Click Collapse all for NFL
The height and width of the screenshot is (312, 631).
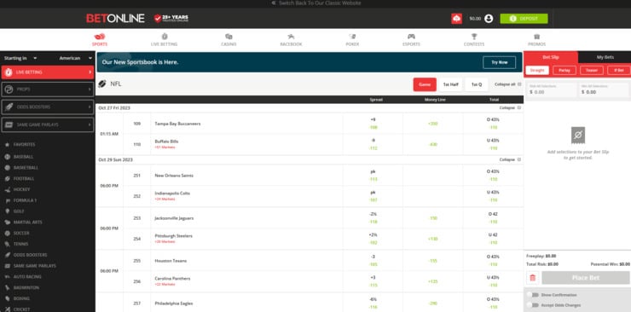pyautogui.click(x=507, y=84)
